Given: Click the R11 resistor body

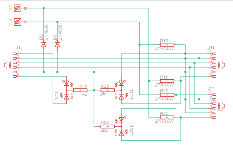Looking at the screenshot, I should pyautogui.click(x=167, y=81).
